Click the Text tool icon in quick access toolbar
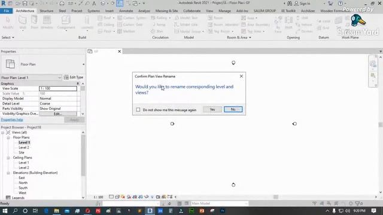383x215 pixels. point(94,4)
